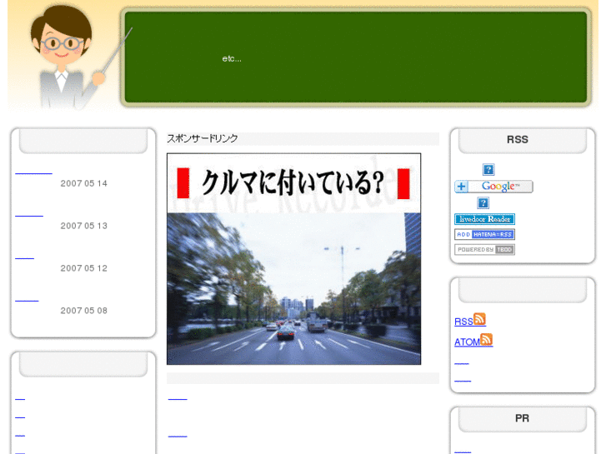The image size is (606, 454).
Task: Click the Google logo on the add button
Action: (x=500, y=187)
